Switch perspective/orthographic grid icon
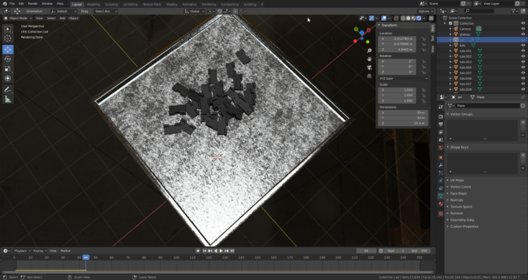 click(369, 76)
